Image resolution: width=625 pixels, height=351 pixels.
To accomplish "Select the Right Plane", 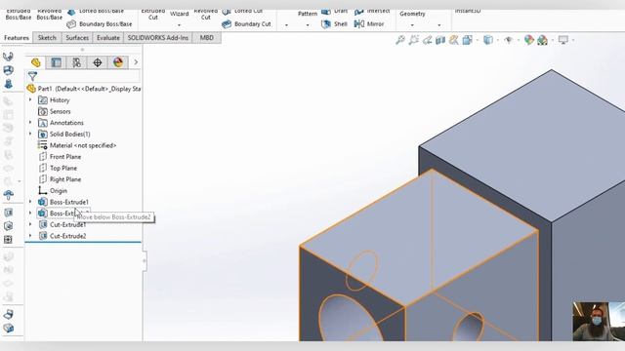I will [60, 179].
